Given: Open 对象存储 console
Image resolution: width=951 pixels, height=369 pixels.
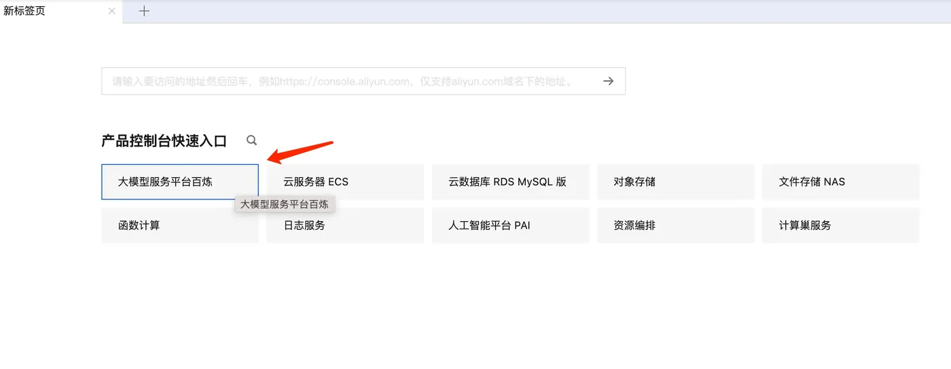Looking at the screenshot, I should 676,182.
